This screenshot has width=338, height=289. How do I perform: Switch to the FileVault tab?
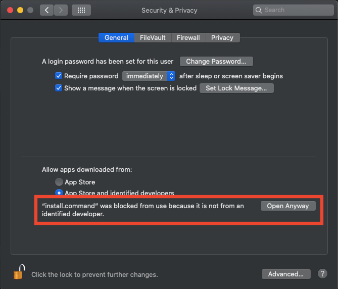click(x=153, y=37)
